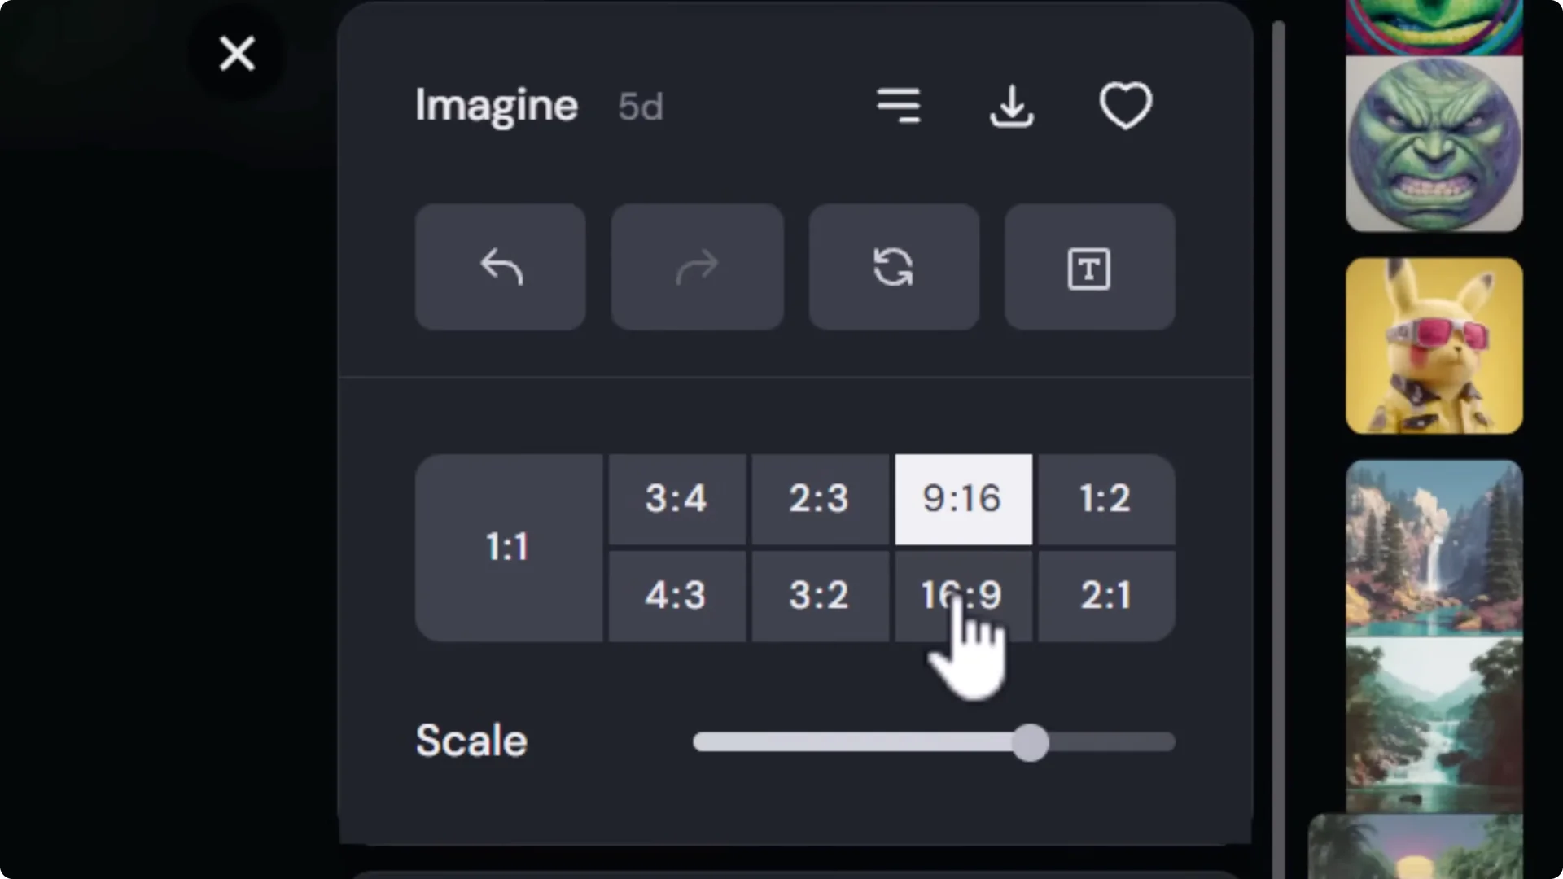The image size is (1563, 879).
Task: Enable the 1:1 square aspect ratio
Action: click(508, 547)
